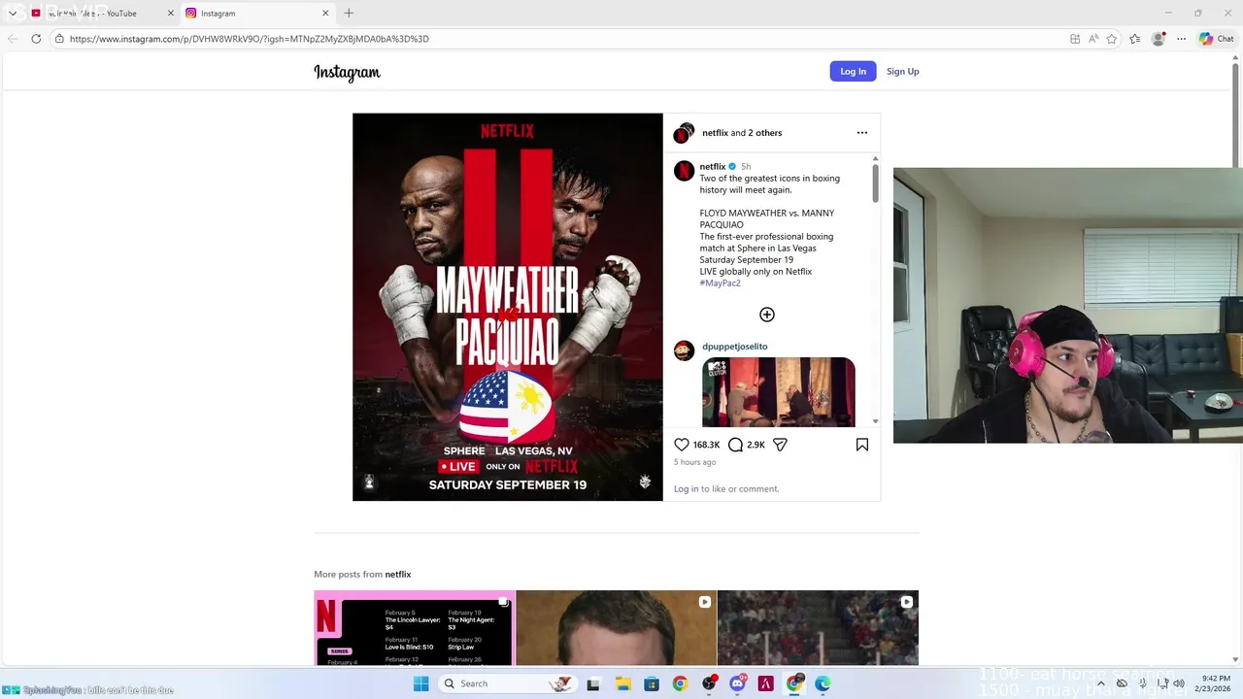Open Microsoft Store from taskbar
The image size is (1243, 699).
[x=652, y=683]
